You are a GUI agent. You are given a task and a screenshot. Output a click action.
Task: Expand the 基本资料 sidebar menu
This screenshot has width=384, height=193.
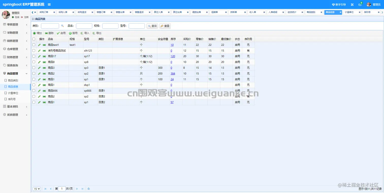click(15, 106)
